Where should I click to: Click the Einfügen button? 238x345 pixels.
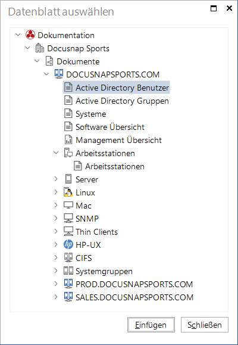click(151, 325)
